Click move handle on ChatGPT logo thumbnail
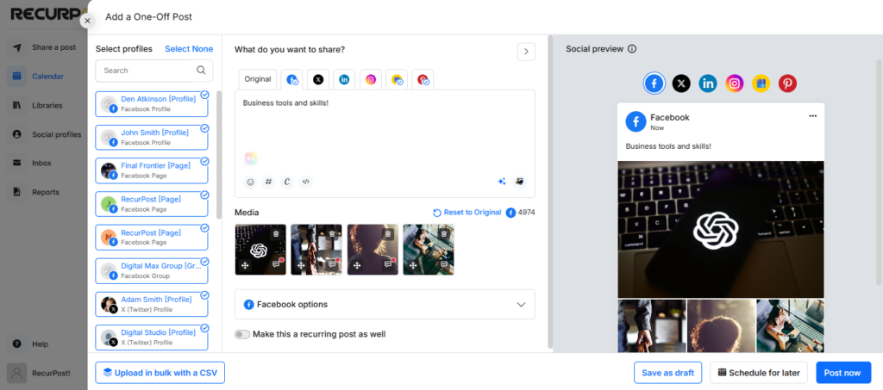Viewport: 883px width, 390px height. click(245, 265)
